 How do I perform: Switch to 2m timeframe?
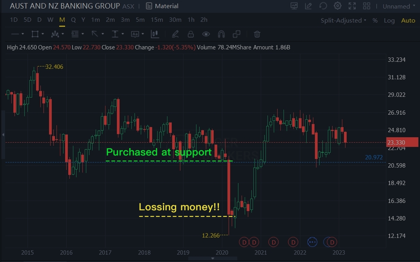110,20
